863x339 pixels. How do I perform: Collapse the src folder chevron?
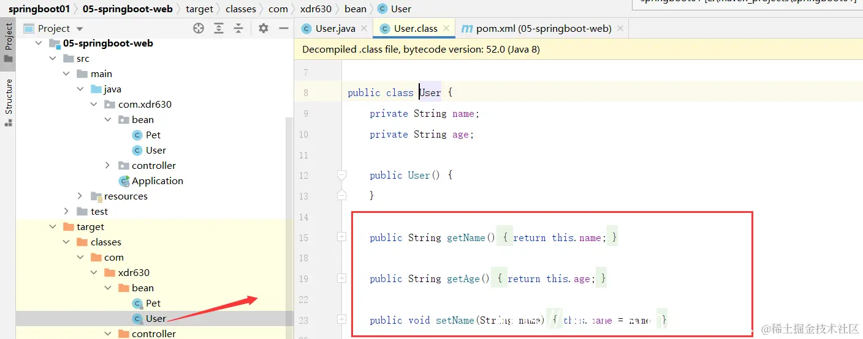[x=53, y=59]
